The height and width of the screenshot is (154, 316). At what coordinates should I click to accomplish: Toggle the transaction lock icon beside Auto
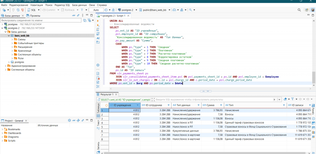click(x=113, y=10)
